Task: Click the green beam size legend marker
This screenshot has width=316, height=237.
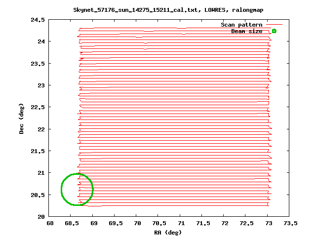Action: pos(274,31)
